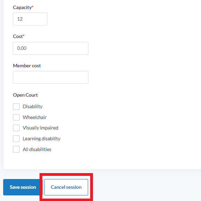Select the Learning disability checkbox

pos(16,139)
